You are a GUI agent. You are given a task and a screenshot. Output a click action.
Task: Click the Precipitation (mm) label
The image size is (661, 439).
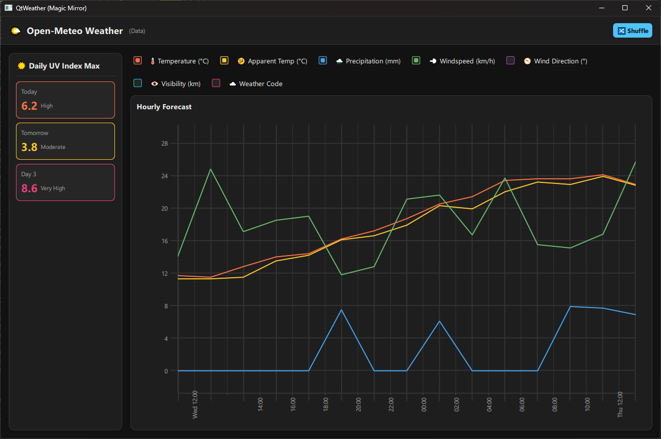coord(373,61)
